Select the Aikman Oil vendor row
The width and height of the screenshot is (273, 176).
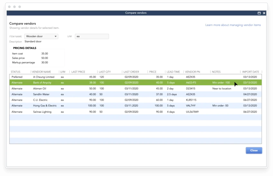[136, 89]
